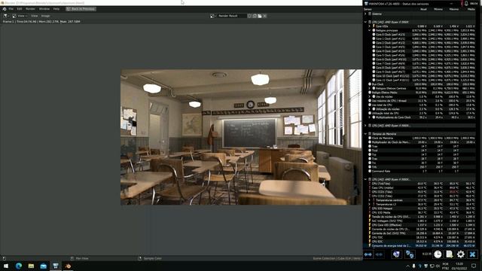This screenshot has height=271, width=482.
Task: Click the blue X close sensors icon
Action: [x=472, y=254]
